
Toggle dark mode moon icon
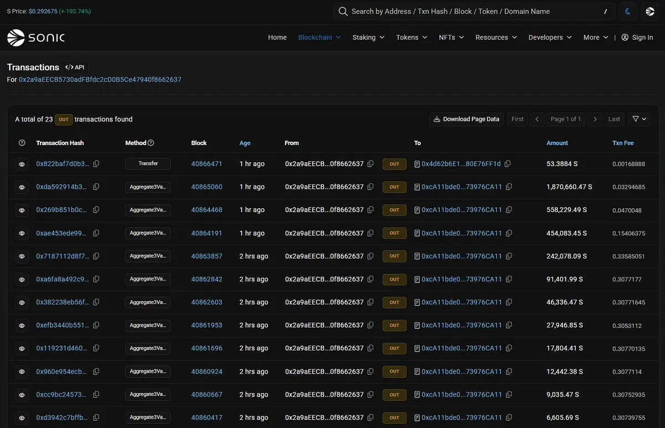tap(628, 12)
